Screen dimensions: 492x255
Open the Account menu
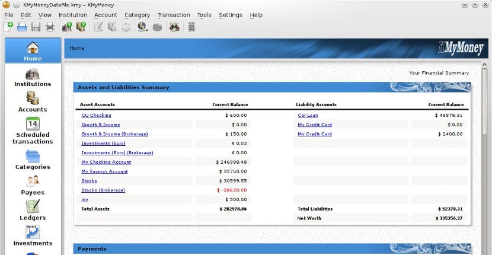106,15
